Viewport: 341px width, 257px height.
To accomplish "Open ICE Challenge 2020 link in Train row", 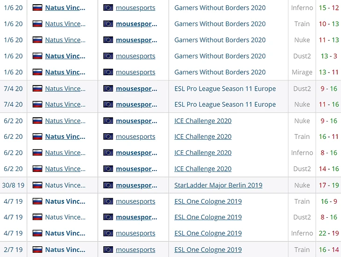I will pos(203,136).
